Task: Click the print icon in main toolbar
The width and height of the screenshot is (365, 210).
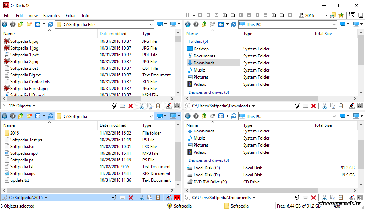Action: [x=333, y=15]
